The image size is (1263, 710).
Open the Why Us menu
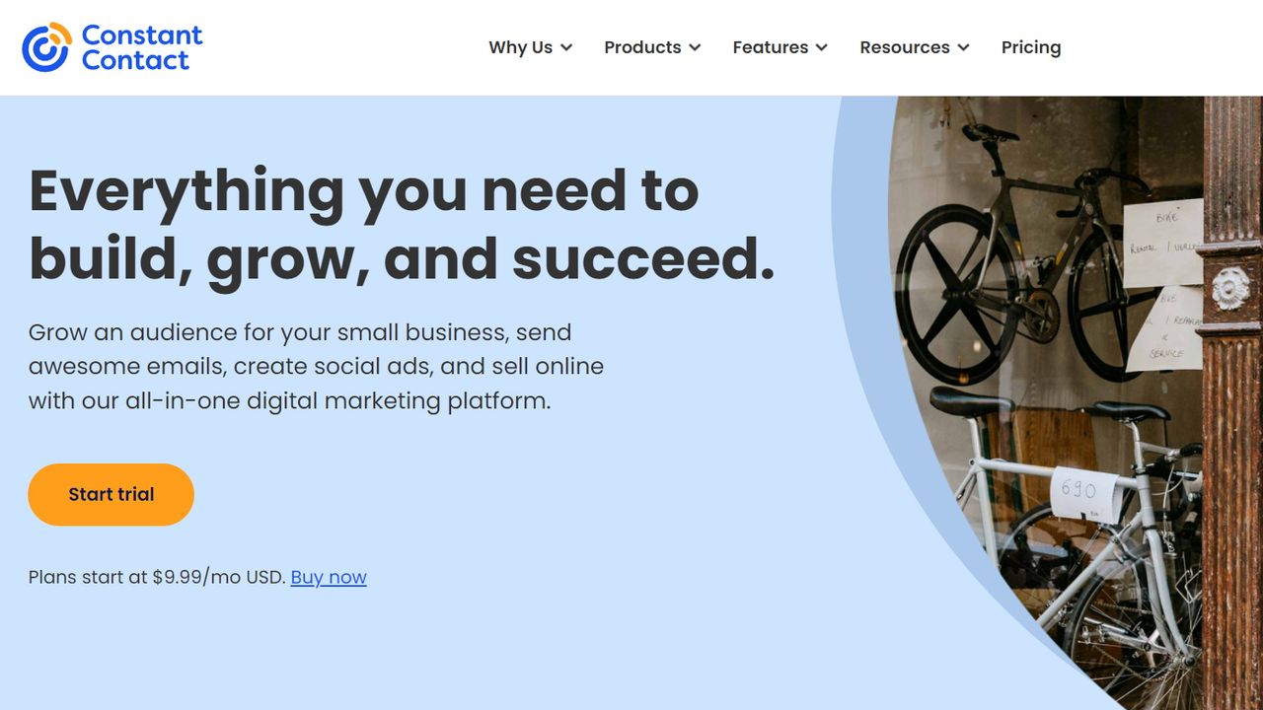[x=520, y=47]
